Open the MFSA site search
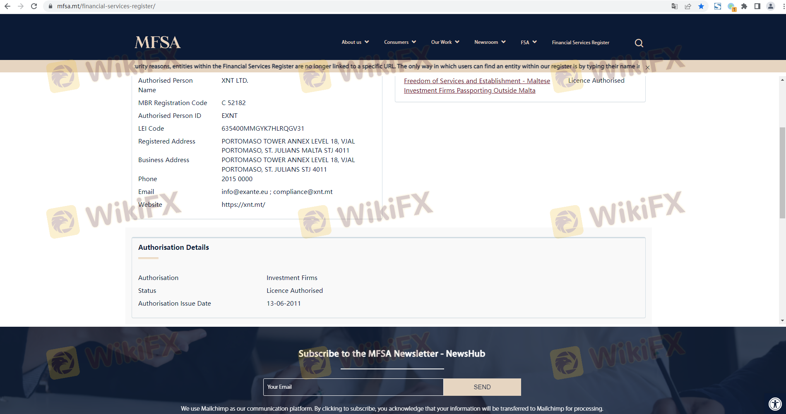The width and height of the screenshot is (786, 414). [639, 43]
